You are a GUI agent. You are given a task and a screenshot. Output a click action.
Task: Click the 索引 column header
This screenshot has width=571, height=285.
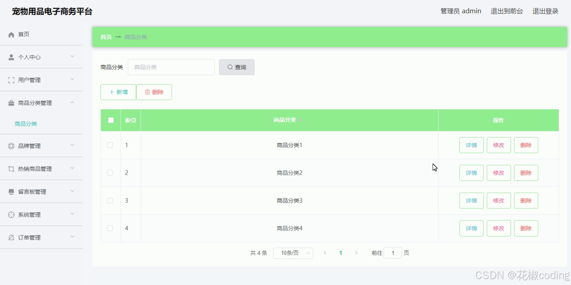pos(131,120)
